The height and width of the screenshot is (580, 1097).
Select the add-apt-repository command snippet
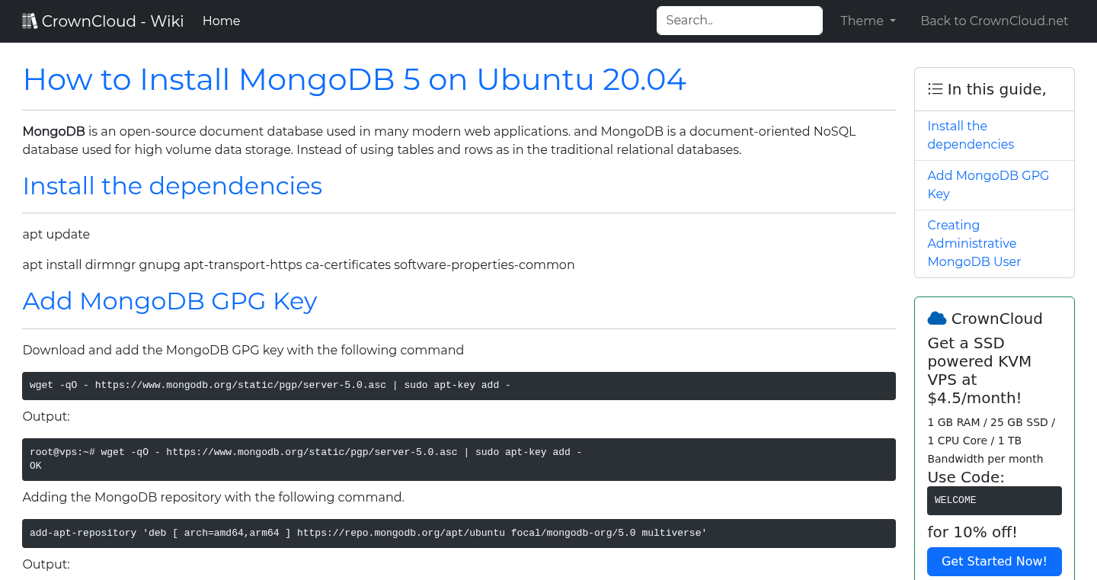pos(459,534)
